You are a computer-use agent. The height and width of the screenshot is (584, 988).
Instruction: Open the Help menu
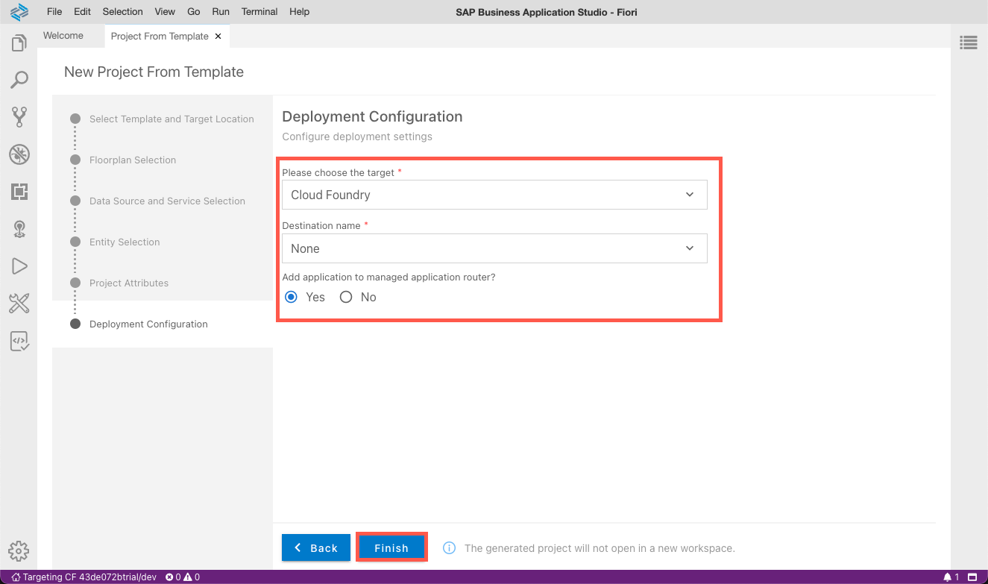299,12
